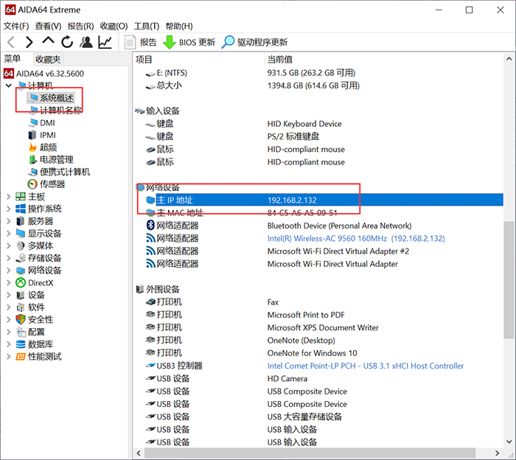Click the line graph icon in toolbar

[105, 43]
